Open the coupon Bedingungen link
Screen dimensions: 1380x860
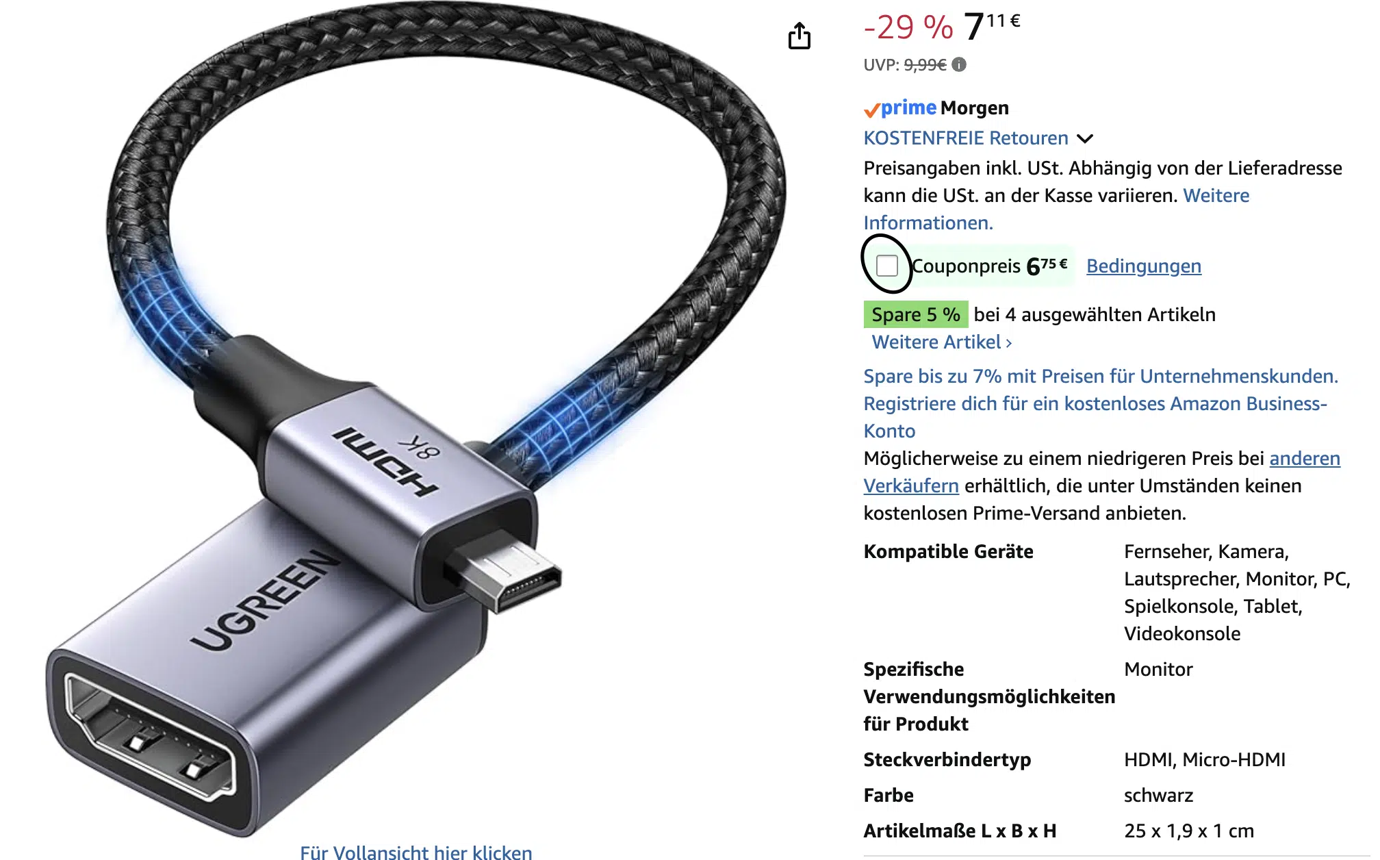[x=1144, y=266]
